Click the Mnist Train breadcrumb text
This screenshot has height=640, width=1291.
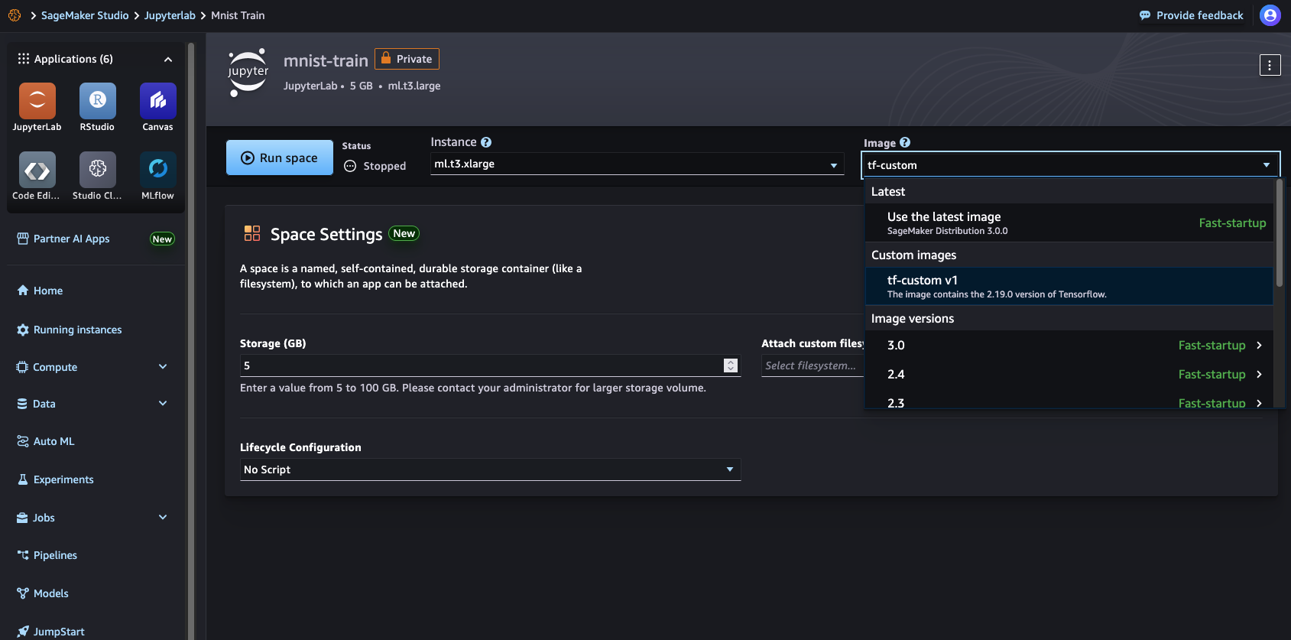click(238, 15)
